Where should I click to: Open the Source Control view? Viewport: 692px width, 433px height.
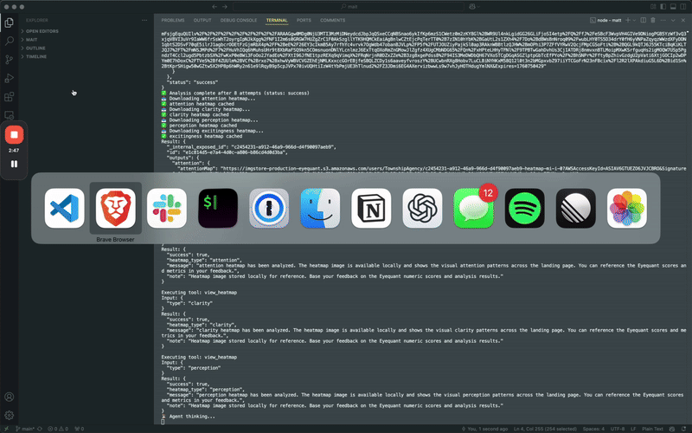[10, 59]
